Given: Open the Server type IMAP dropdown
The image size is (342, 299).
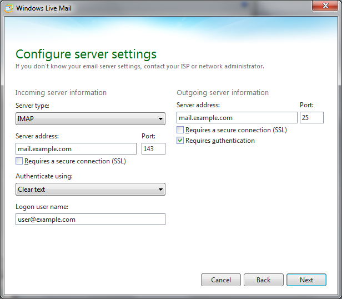Looking at the screenshot, I should pos(90,118).
